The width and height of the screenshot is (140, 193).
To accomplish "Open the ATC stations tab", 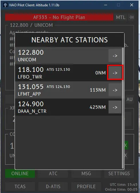I will (53, 174).
